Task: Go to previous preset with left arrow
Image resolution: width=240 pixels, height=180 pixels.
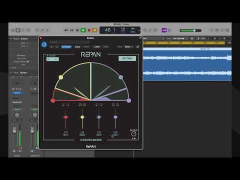Action: point(51,47)
